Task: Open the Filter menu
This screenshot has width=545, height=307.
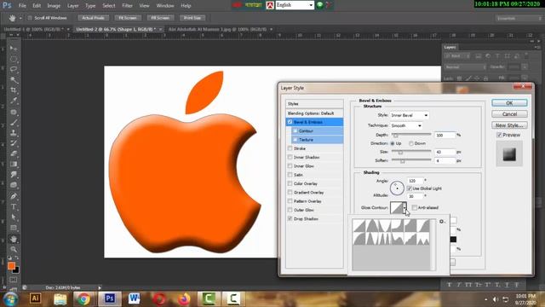Action: (127, 6)
